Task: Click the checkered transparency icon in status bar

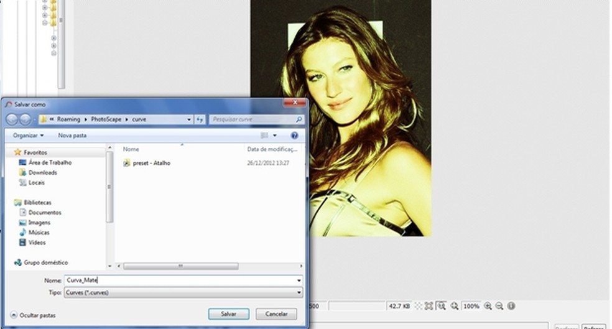Action: tap(418, 306)
